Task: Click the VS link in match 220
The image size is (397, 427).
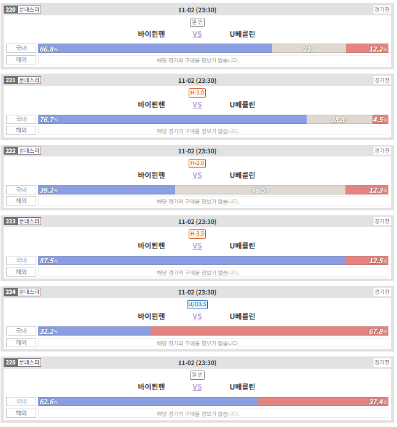Action: click(197, 34)
